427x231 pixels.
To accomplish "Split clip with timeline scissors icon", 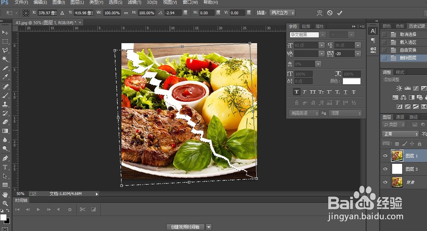I will (82, 209).
